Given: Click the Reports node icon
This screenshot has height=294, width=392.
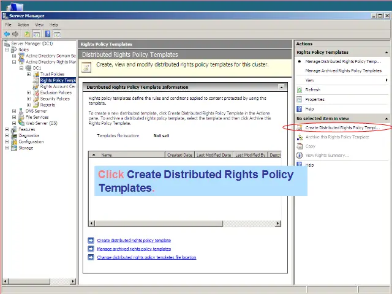Looking at the screenshot, I should 36,105.
